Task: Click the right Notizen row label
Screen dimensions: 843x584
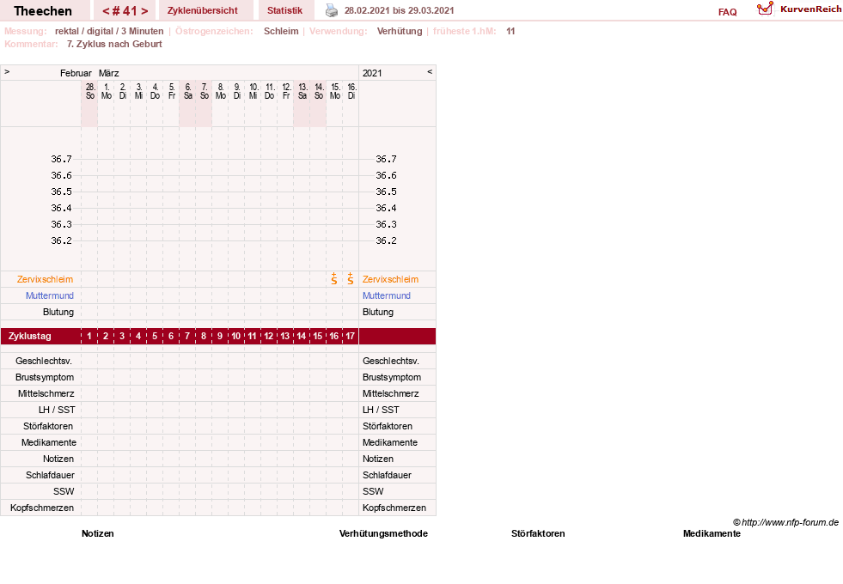Action: click(x=377, y=459)
